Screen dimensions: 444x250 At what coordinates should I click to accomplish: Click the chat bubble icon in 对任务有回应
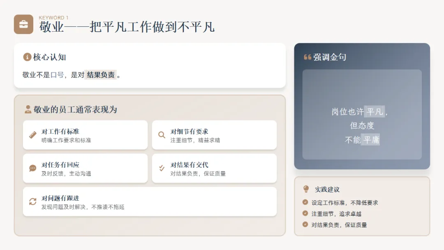(x=33, y=168)
